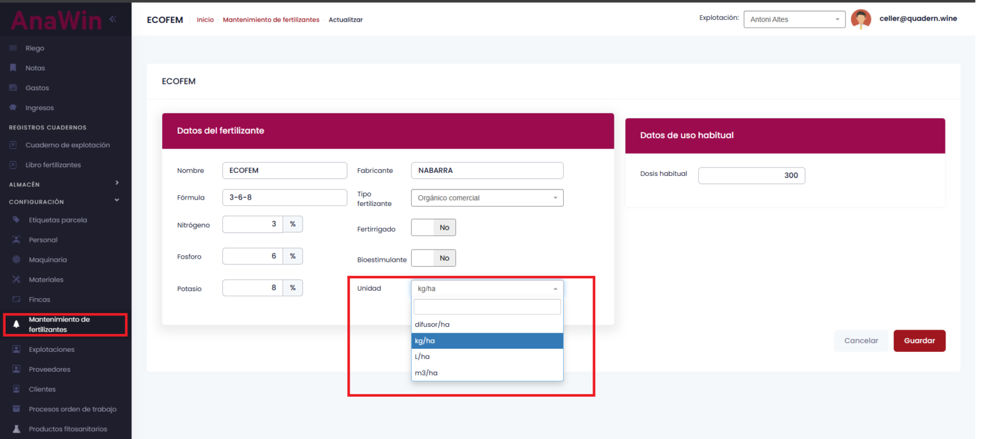Click the Materiales tools icon
Viewport: 984px width, 439px height.
[16, 280]
